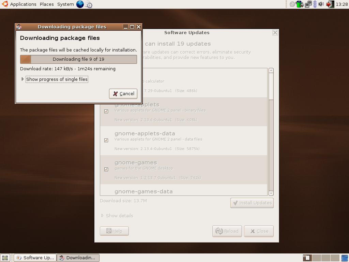Click the network monitor computers icon
Screen dimensions: 349x262
click(x=308, y=4)
